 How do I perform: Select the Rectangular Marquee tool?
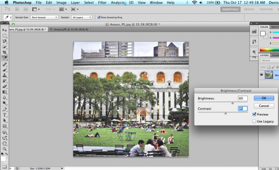4,36
